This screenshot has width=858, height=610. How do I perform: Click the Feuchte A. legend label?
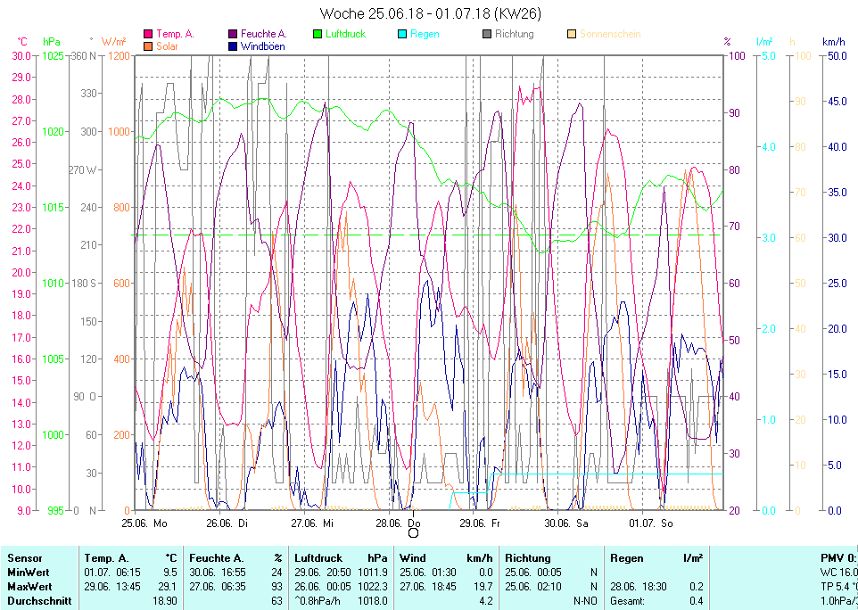(x=264, y=34)
